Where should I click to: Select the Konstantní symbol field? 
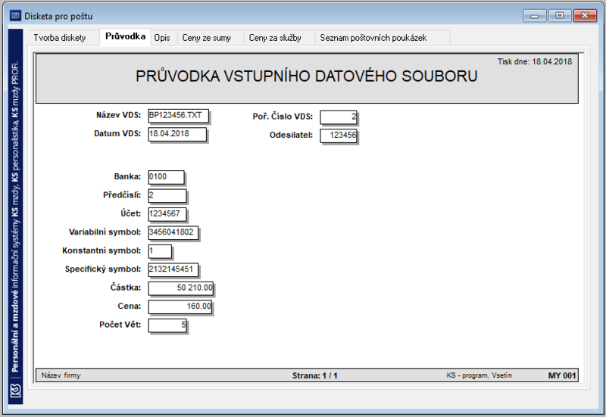point(160,251)
